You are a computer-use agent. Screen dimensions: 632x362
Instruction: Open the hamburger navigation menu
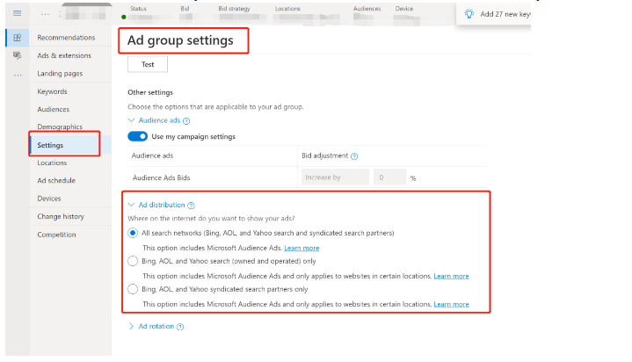(x=15, y=14)
